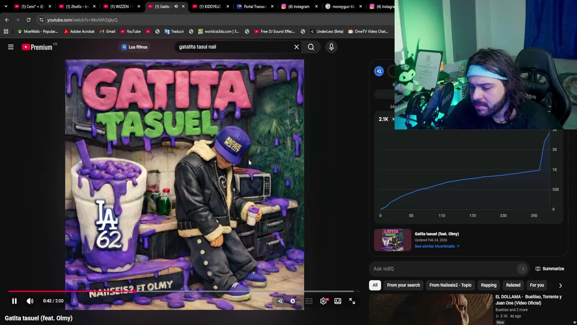The height and width of the screenshot is (325, 577).
Task: Toggle closed captions in the player
Action: pyautogui.click(x=309, y=301)
